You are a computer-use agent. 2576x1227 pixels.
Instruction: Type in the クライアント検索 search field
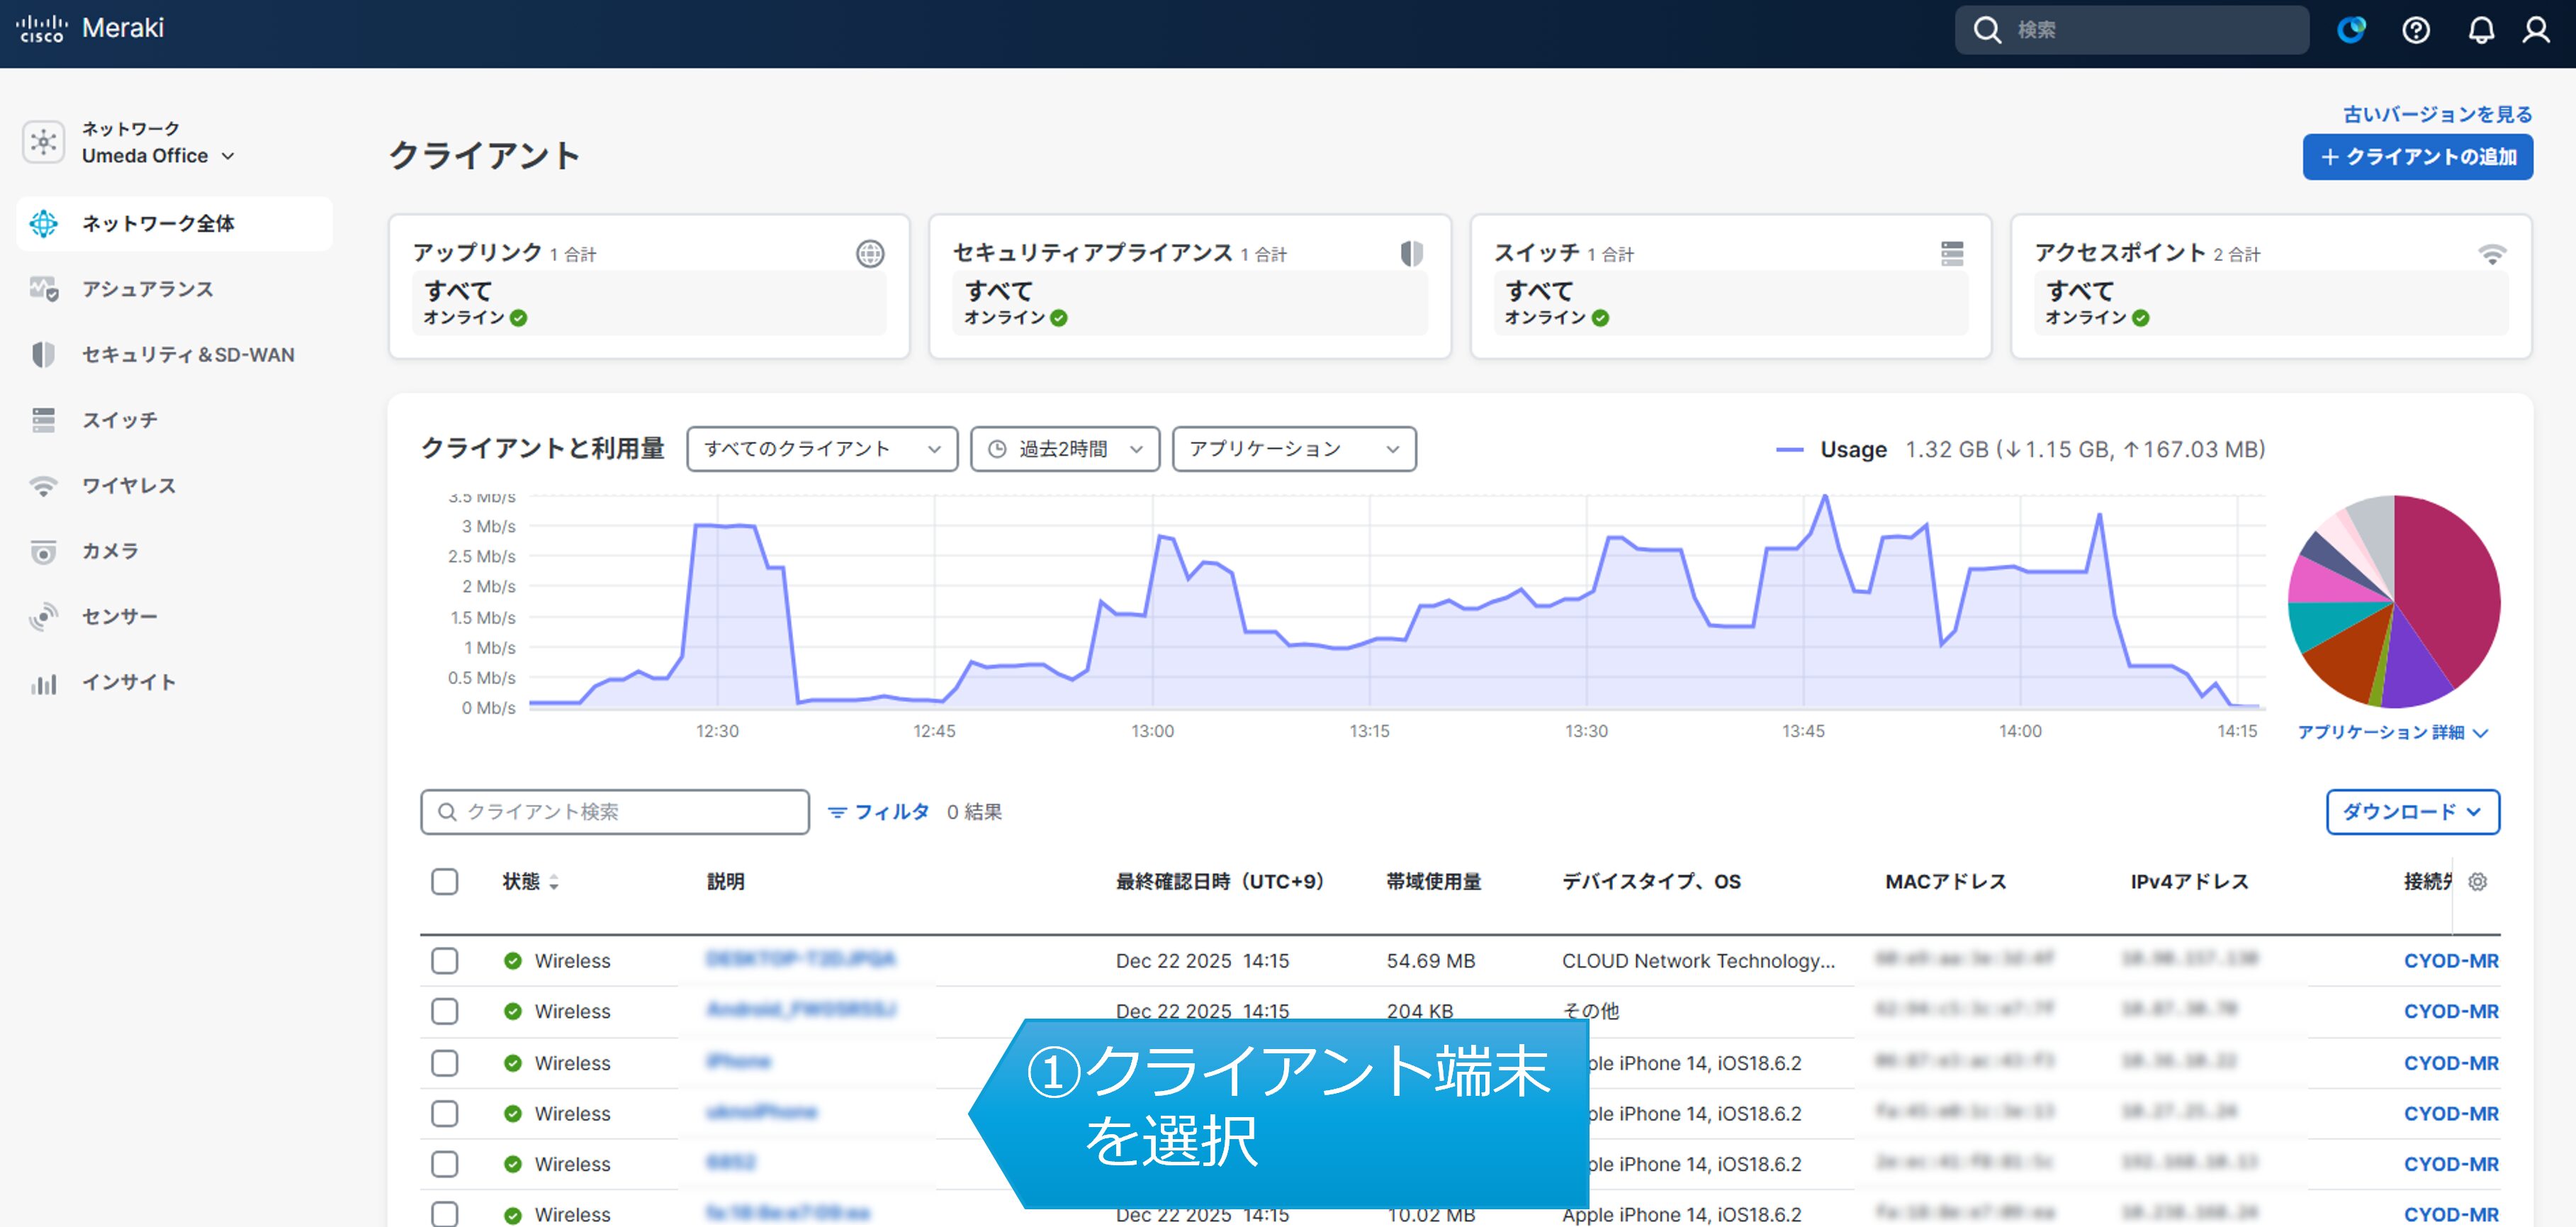615,812
